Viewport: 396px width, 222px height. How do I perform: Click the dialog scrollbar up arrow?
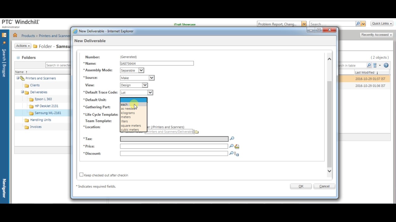coord(329,59)
